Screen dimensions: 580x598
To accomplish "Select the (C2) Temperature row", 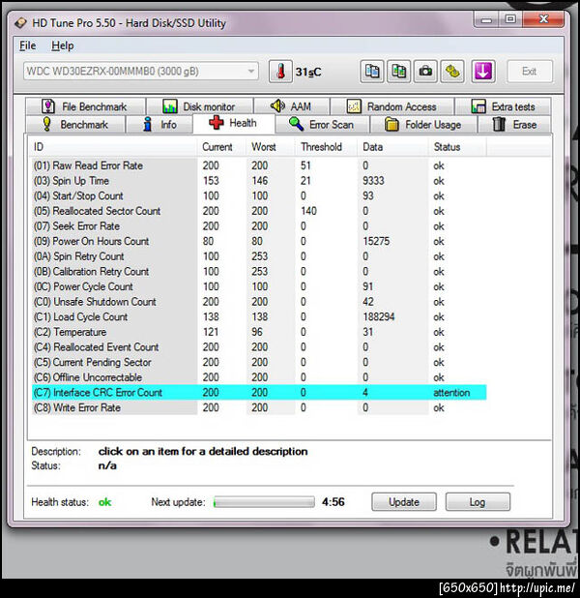I will (x=259, y=332).
